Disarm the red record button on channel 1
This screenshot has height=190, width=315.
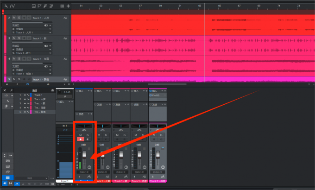coord(80,139)
